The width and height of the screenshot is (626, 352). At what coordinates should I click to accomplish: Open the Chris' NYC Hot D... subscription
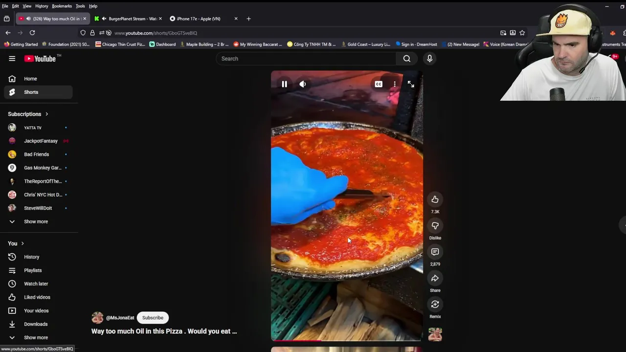coord(38,195)
